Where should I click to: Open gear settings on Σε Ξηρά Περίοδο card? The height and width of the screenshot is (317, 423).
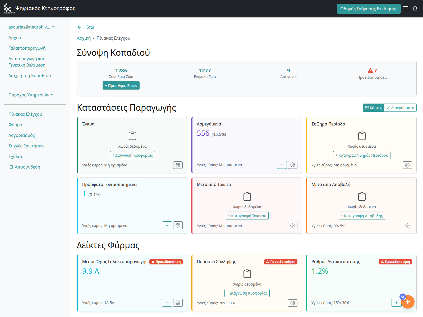tap(407, 165)
